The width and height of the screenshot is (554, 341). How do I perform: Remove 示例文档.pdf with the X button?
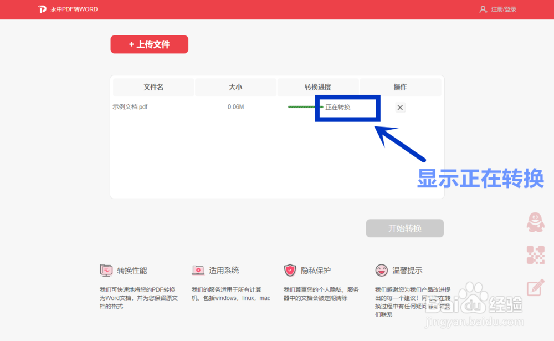pyautogui.click(x=400, y=107)
